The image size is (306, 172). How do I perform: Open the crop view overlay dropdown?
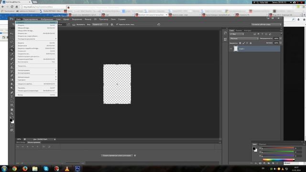coord(100,24)
